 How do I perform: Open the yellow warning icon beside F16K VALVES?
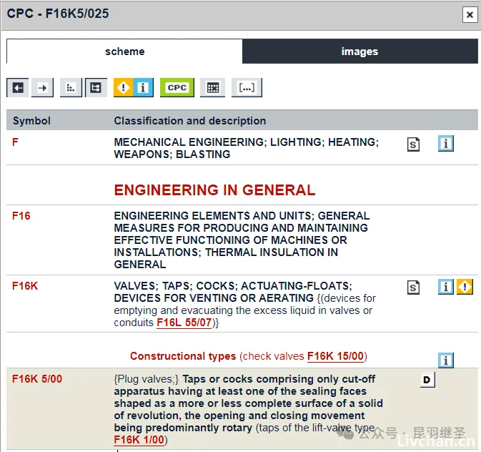465,287
